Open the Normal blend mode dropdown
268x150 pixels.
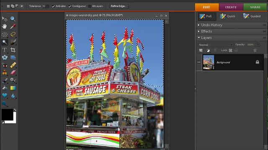(216, 45)
